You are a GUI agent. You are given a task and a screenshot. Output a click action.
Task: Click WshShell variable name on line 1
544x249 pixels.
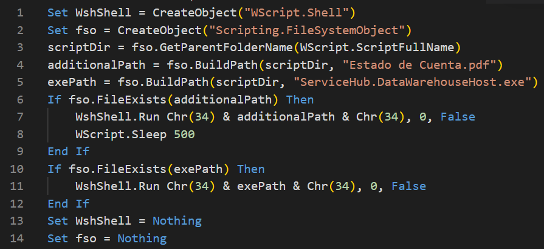click(103, 13)
